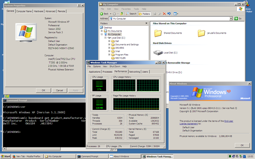Expand the Dell folder node
This screenshot has height=159, width=255.
click(x=109, y=41)
